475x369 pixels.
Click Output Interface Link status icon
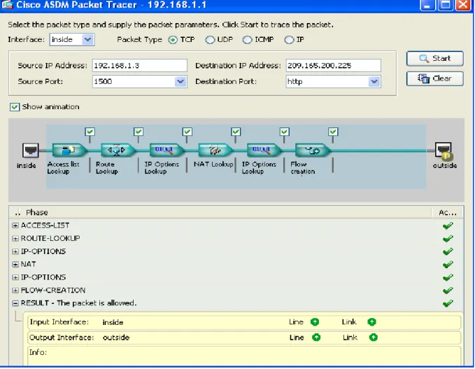tap(374, 337)
